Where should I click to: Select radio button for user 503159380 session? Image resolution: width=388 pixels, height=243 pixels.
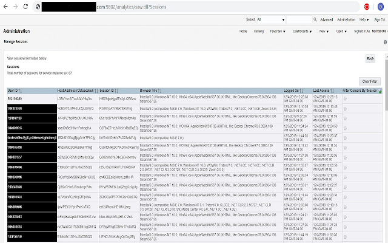point(345,98)
